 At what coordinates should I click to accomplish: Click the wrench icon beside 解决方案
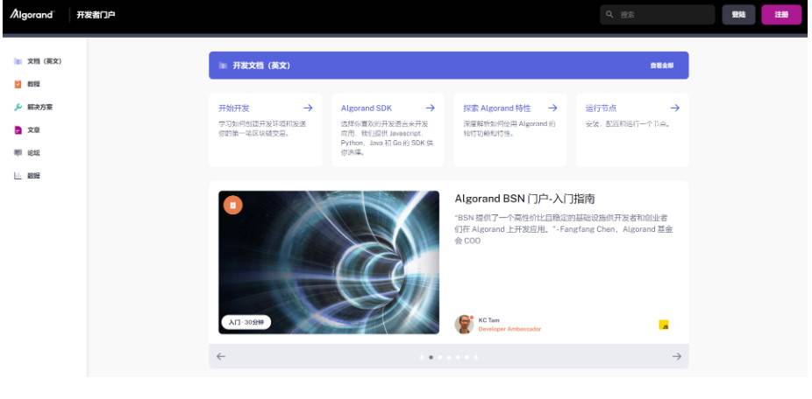click(18, 107)
